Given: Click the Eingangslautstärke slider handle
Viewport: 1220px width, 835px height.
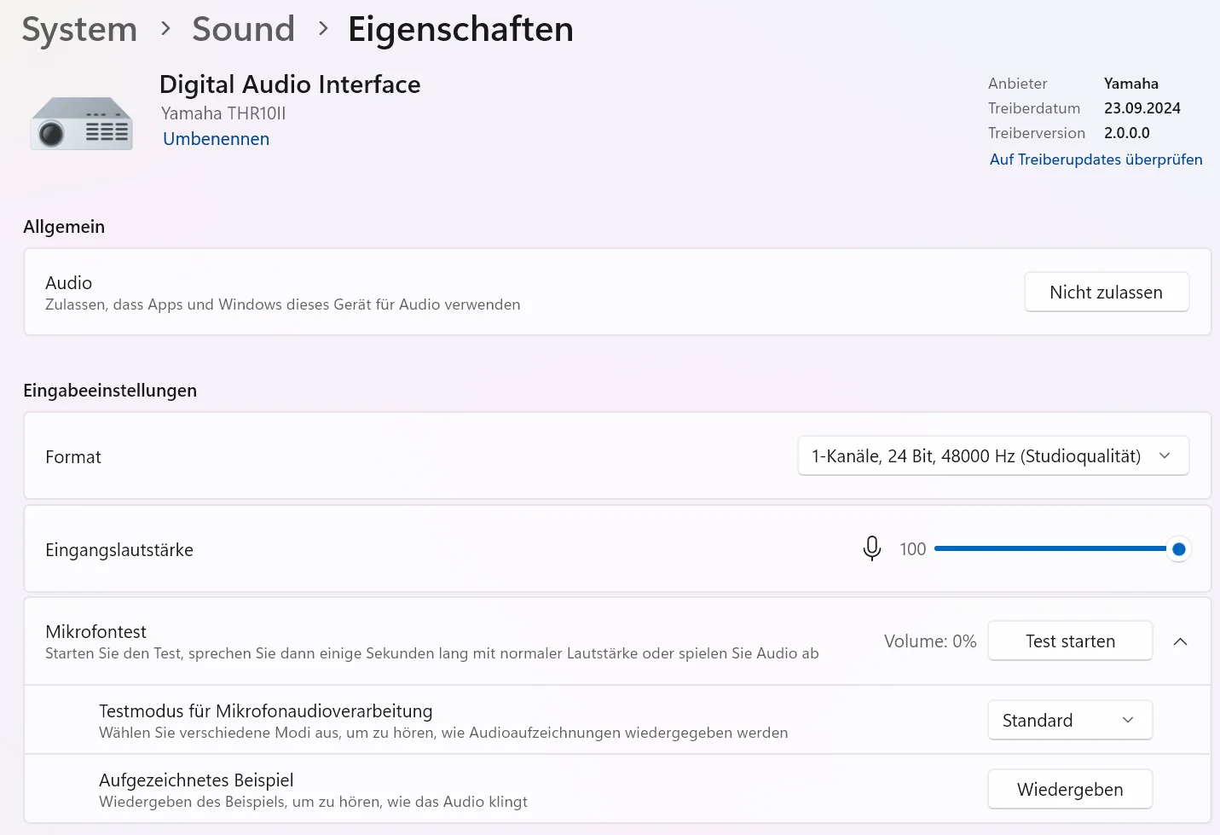Looking at the screenshot, I should (1178, 549).
